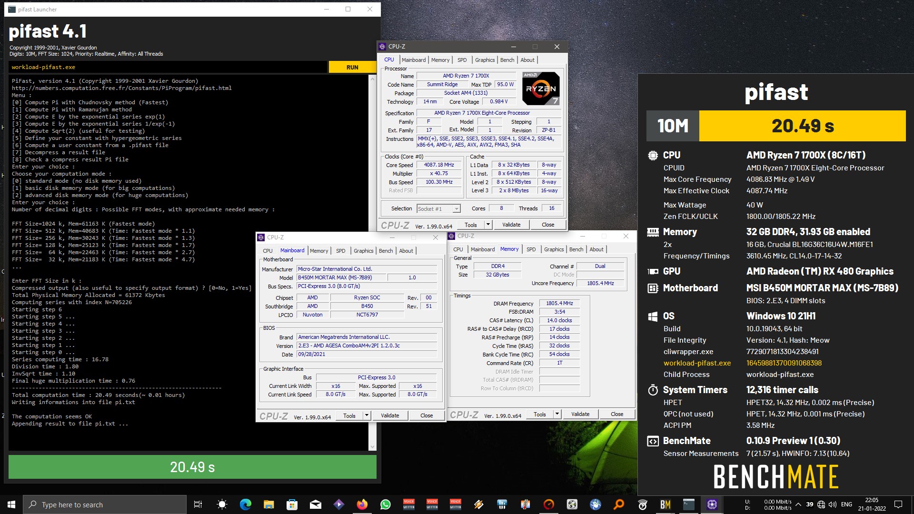Open the Memory tab in CPU-Z CPU window
The height and width of the screenshot is (514, 914).
coord(440,60)
